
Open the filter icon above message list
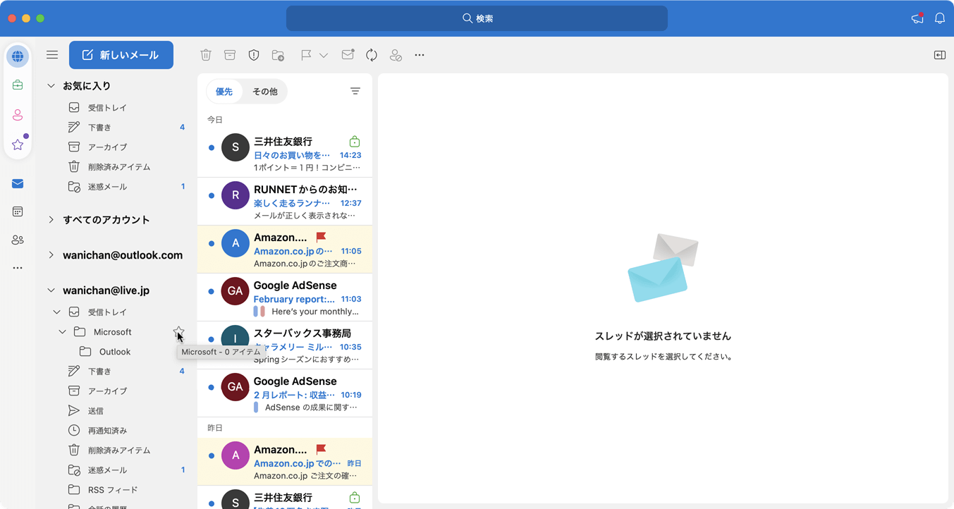355,91
